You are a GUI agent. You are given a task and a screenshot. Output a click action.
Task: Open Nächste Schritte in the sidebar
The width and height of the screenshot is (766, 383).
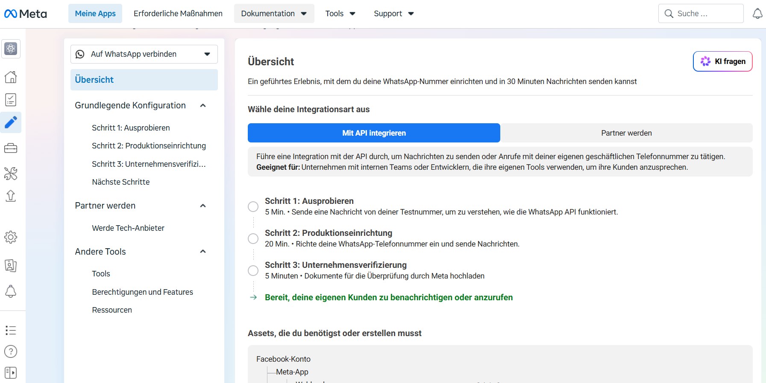tap(121, 182)
